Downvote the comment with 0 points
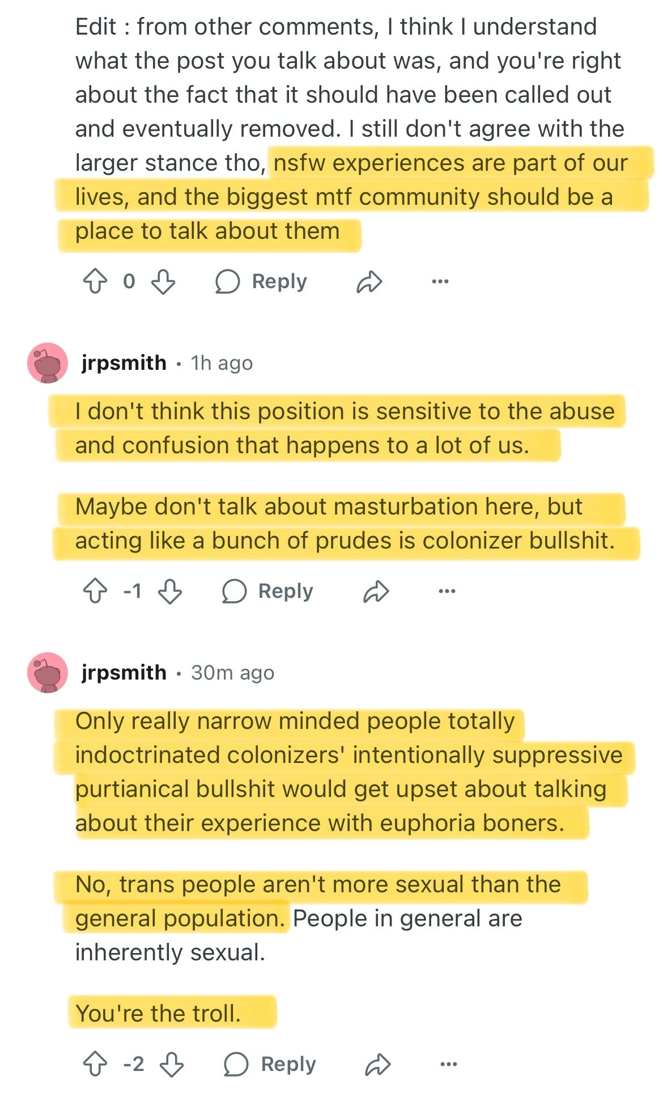The width and height of the screenshot is (663, 1105). pyautogui.click(x=163, y=281)
